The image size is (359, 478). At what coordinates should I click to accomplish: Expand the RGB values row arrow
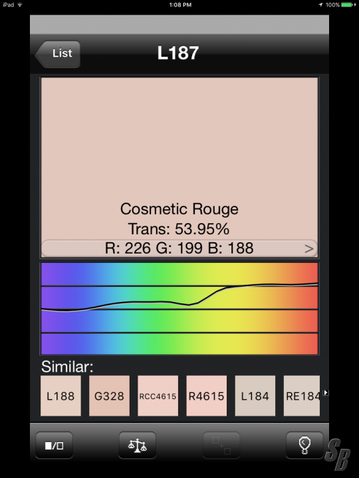[x=309, y=249]
